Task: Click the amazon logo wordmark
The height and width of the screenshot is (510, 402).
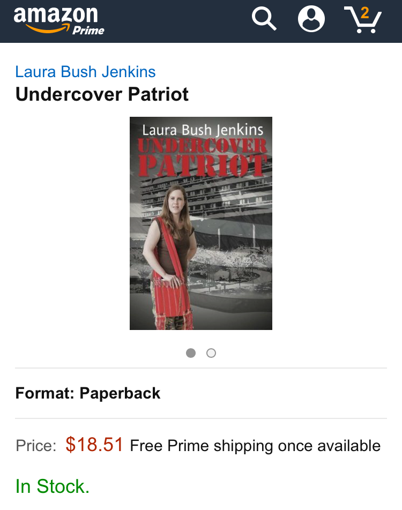Action: click(56, 16)
